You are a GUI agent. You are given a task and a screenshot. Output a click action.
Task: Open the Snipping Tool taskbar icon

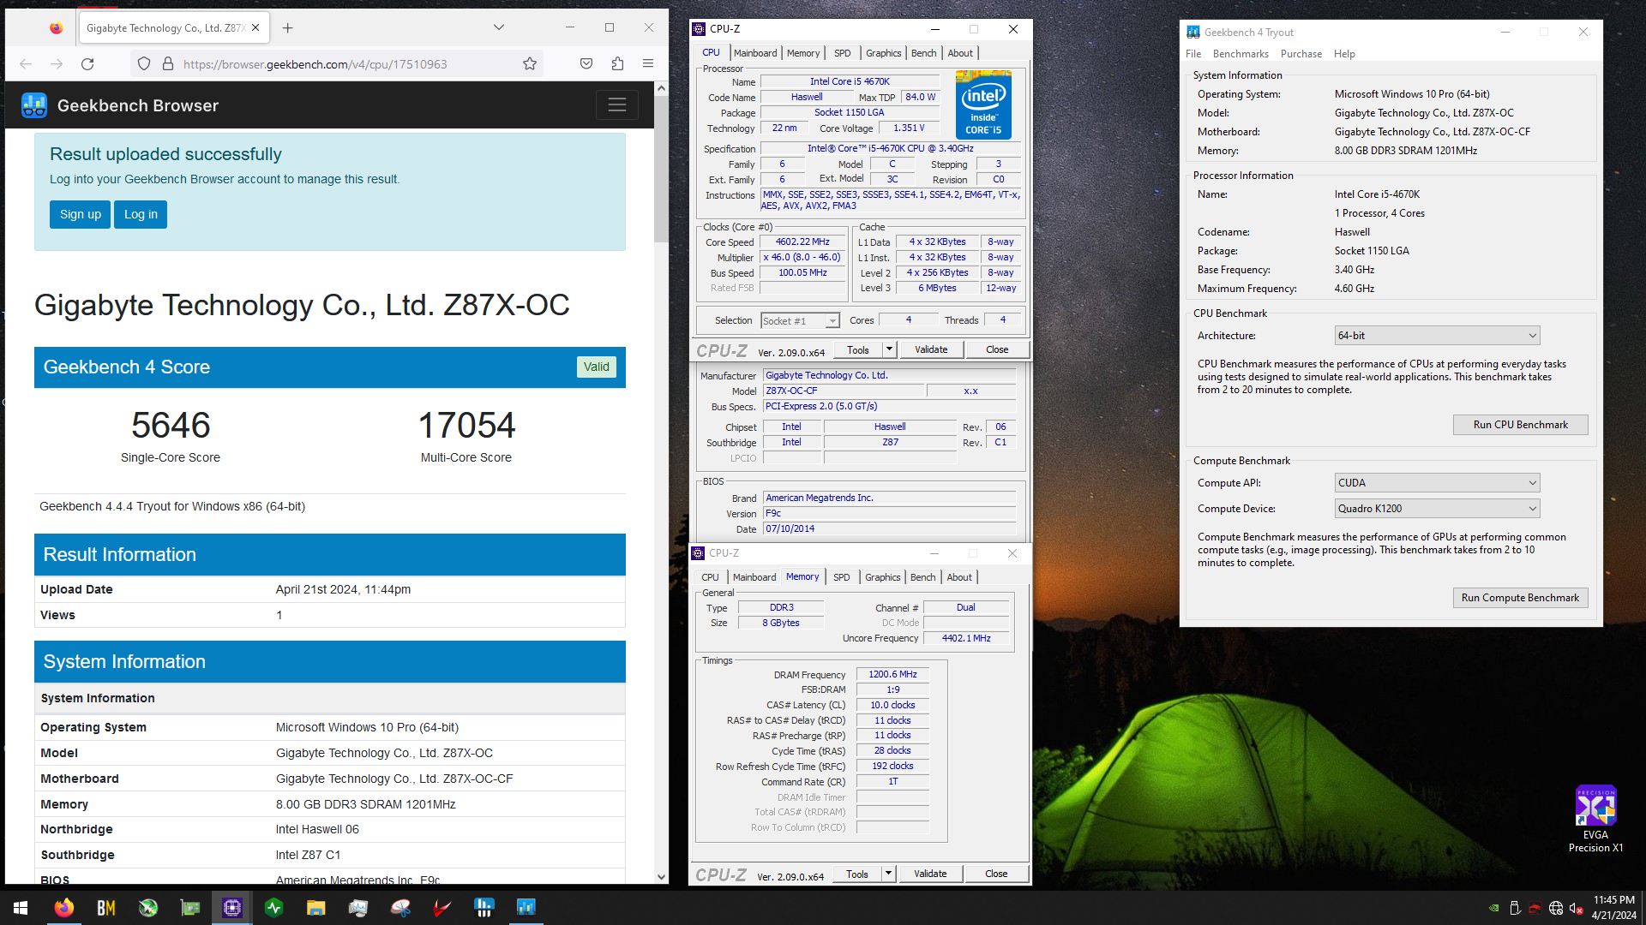(400, 908)
